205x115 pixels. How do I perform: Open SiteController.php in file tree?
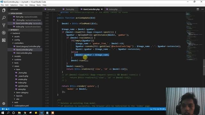[x=24, y=53]
